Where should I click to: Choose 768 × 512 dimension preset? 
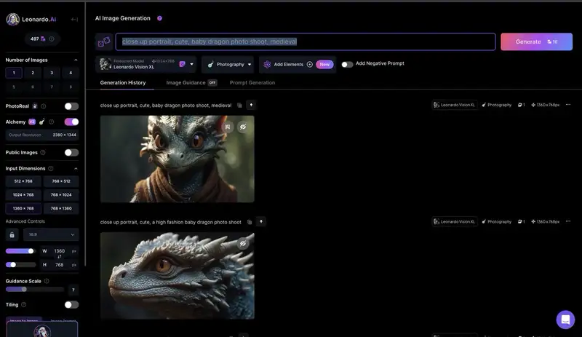point(61,181)
